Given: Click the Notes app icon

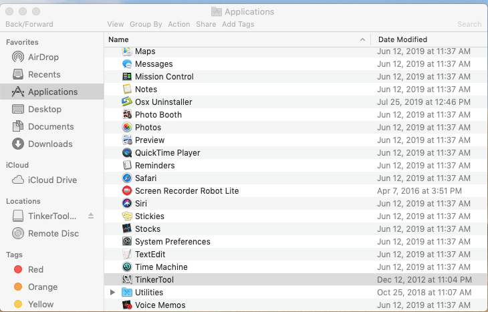Looking at the screenshot, I should pos(126,90).
